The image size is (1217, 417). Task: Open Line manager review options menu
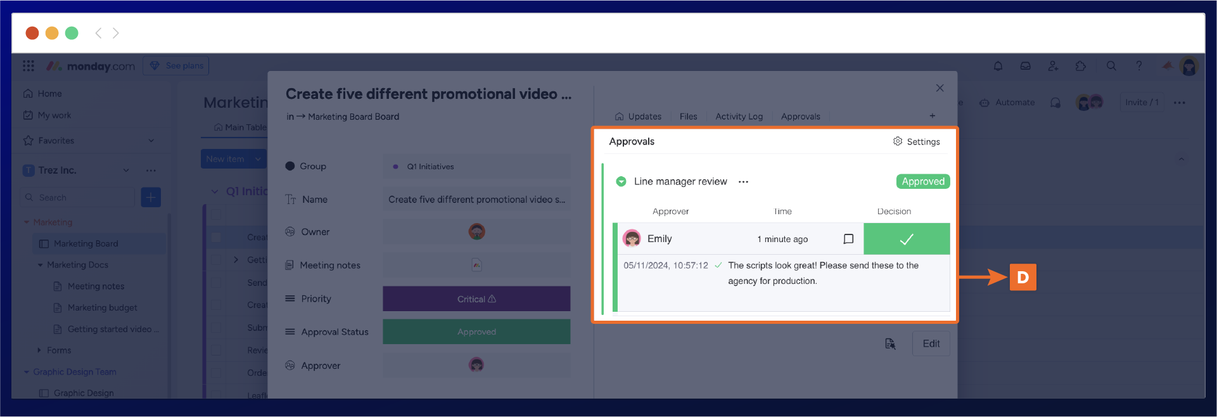[x=743, y=182]
